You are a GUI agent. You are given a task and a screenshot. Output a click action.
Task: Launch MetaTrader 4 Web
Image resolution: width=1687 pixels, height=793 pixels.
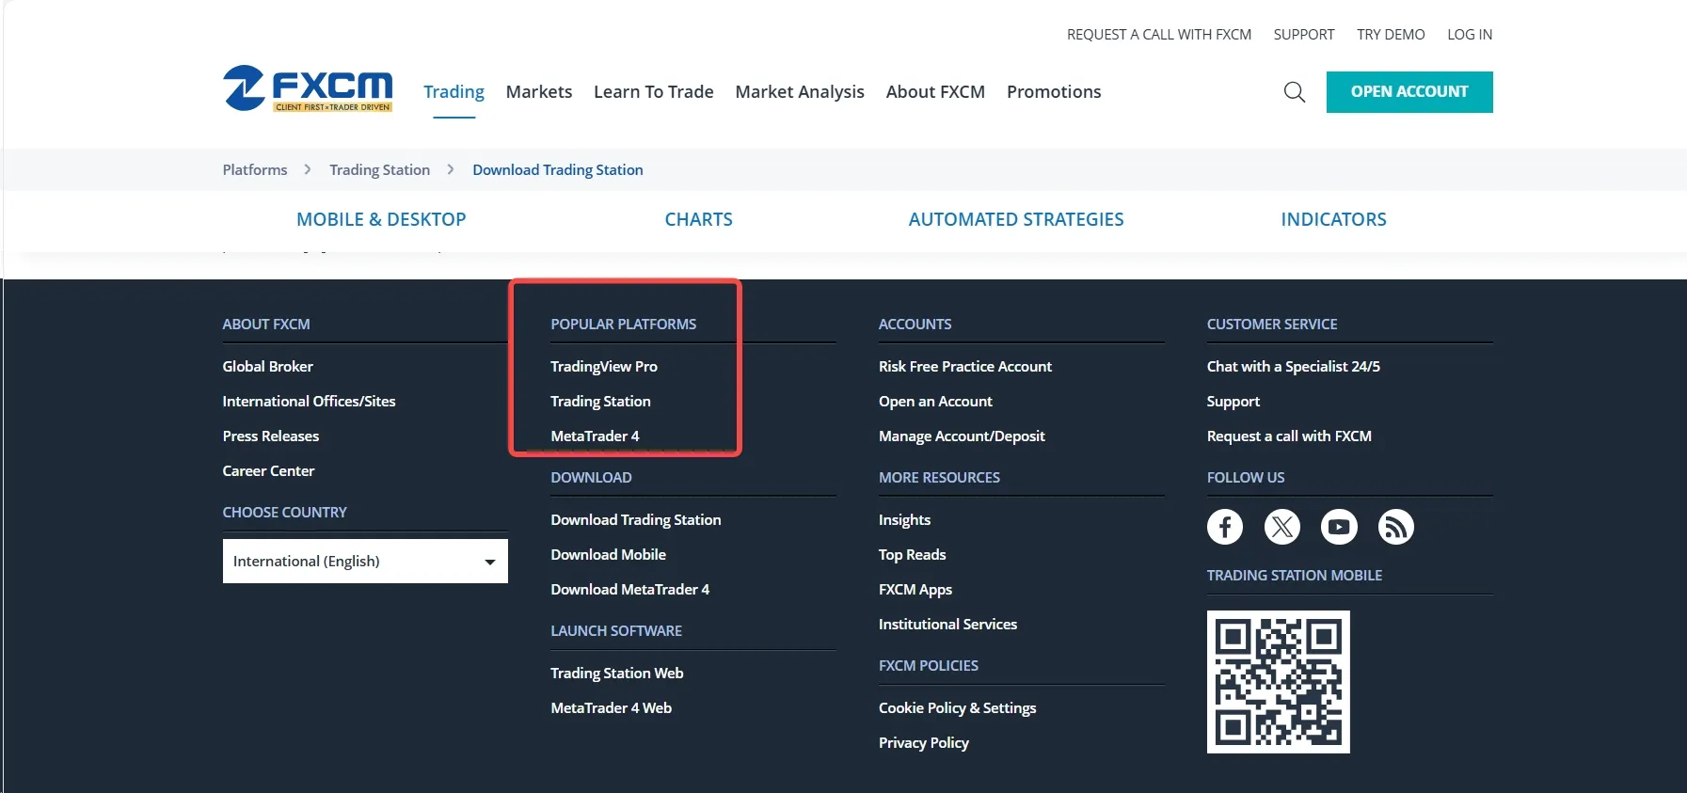tap(612, 708)
